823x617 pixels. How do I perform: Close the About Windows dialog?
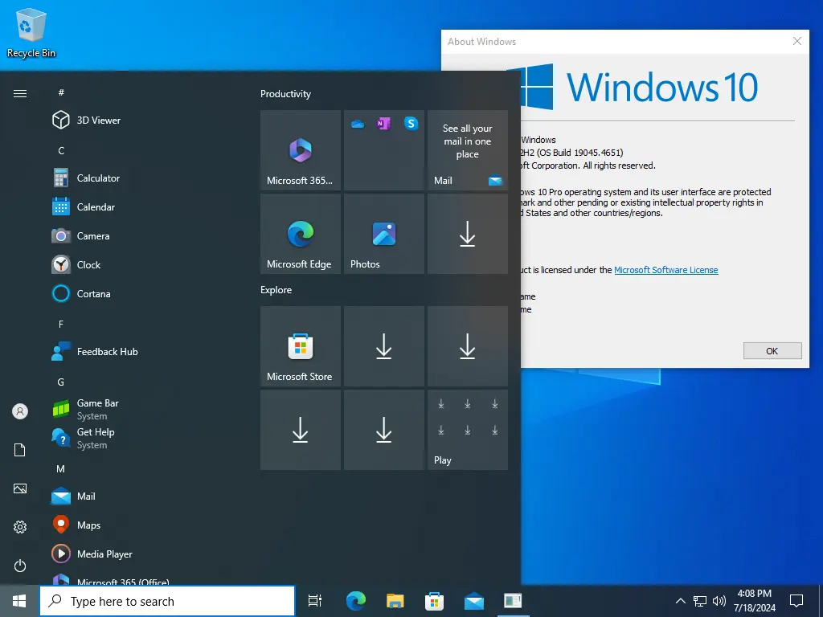[x=796, y=42]
